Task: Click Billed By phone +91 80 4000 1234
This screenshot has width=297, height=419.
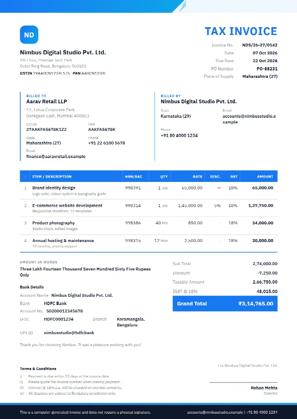Action: point(179,135)
